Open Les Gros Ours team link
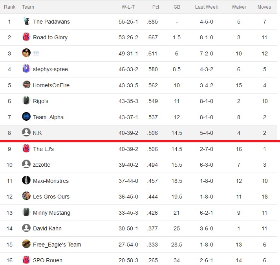Viewport: 280px width, 265px height. [x=51, y=197]
